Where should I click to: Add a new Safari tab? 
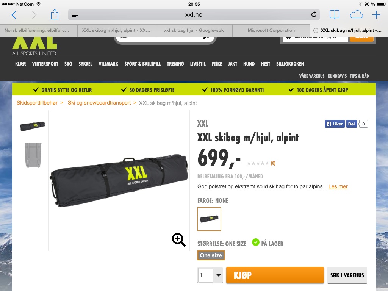click(x=376, y=15)
